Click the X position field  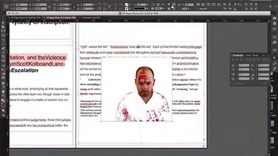pyautogui.click(x=22, y=5)
